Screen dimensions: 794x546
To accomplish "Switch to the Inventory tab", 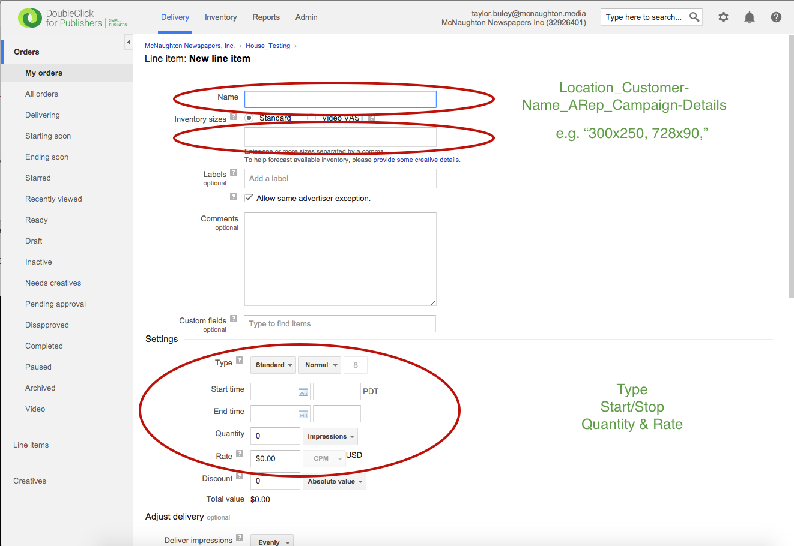I will [220, 17].
